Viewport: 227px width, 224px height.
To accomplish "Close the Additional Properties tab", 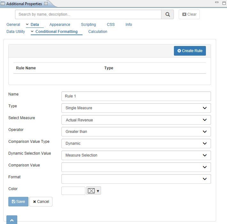I will [x=46, y=4].
